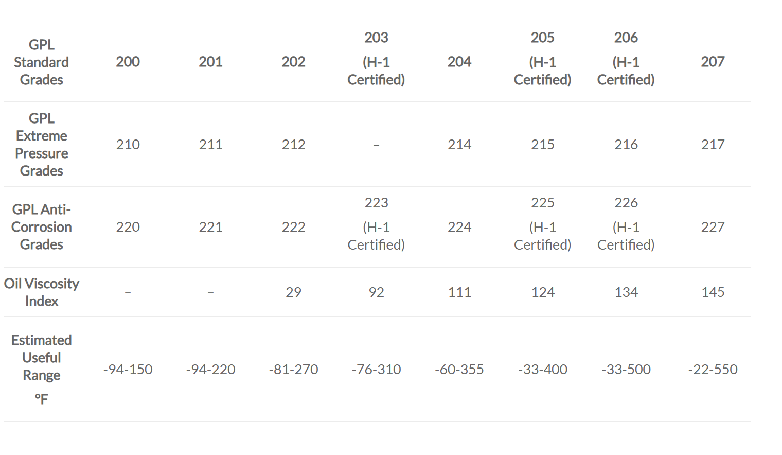Select anti-corrosion grade 227
The height and width of the screenshot is (455, 782).
[x=713, y=227]
